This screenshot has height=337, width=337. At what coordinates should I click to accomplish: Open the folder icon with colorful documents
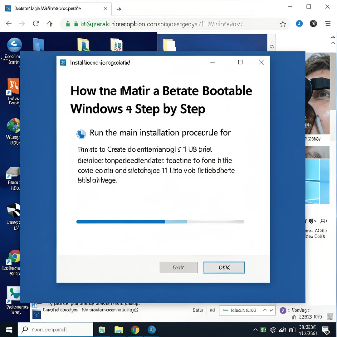[116, 45]
